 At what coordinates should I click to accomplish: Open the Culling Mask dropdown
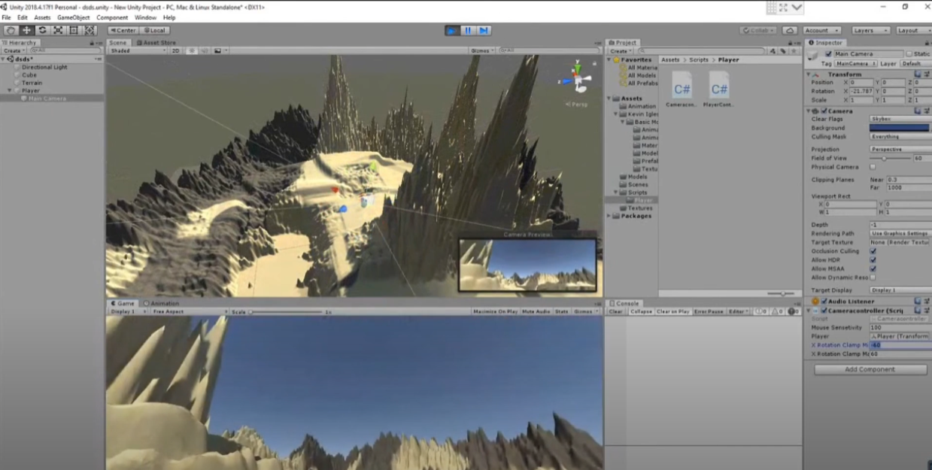(x=900, y=137)
